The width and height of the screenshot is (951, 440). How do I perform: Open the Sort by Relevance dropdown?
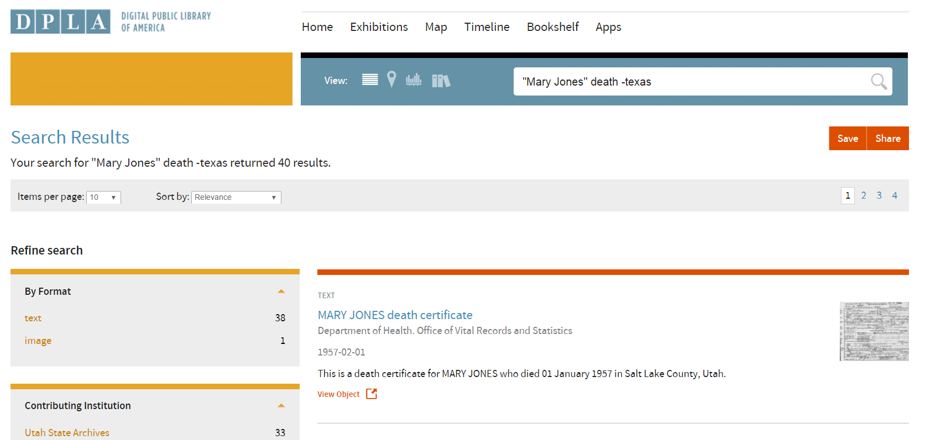tap(236, 197)
